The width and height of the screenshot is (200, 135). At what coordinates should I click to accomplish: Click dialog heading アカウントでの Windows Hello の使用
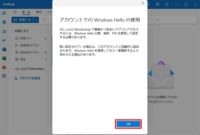100,20
